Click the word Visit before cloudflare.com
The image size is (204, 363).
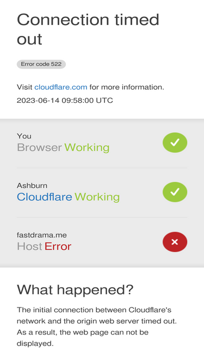click(24, 87)
